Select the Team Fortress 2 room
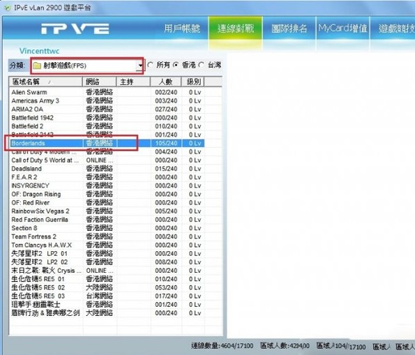The image size is (415, 355). tap(107, 236)
